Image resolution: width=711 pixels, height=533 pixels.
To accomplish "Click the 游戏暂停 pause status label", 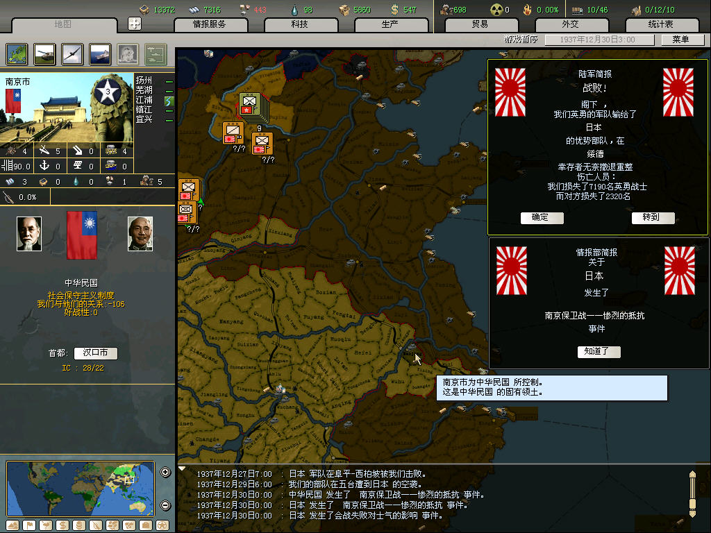I will [521, 40].
